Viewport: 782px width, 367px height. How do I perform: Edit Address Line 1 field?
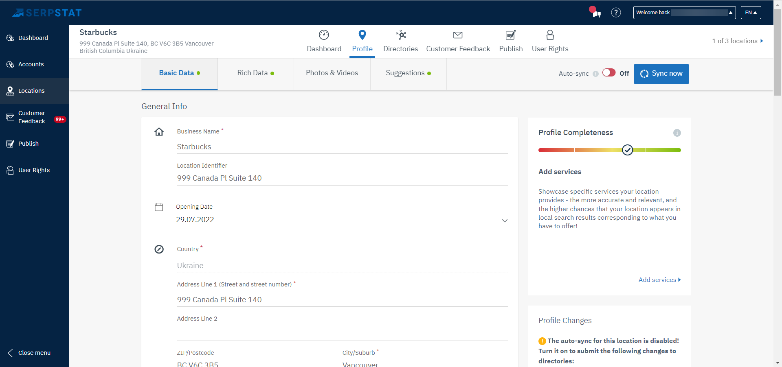[342, 300]
